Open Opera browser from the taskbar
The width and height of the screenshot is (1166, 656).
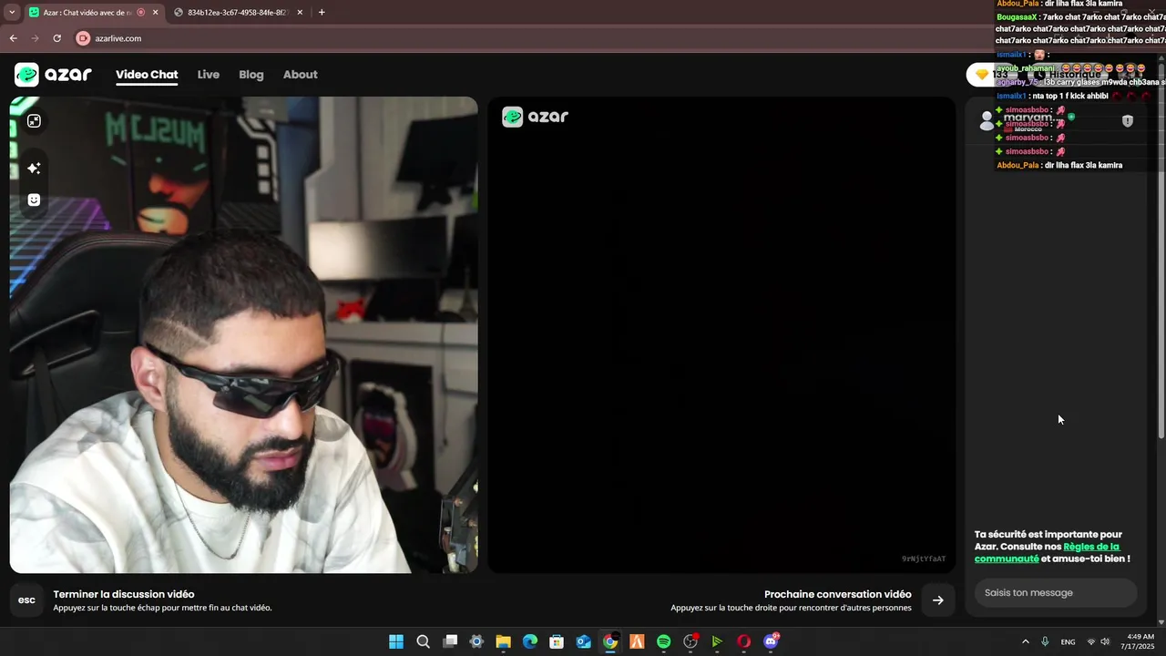click(x=744, y=641)
